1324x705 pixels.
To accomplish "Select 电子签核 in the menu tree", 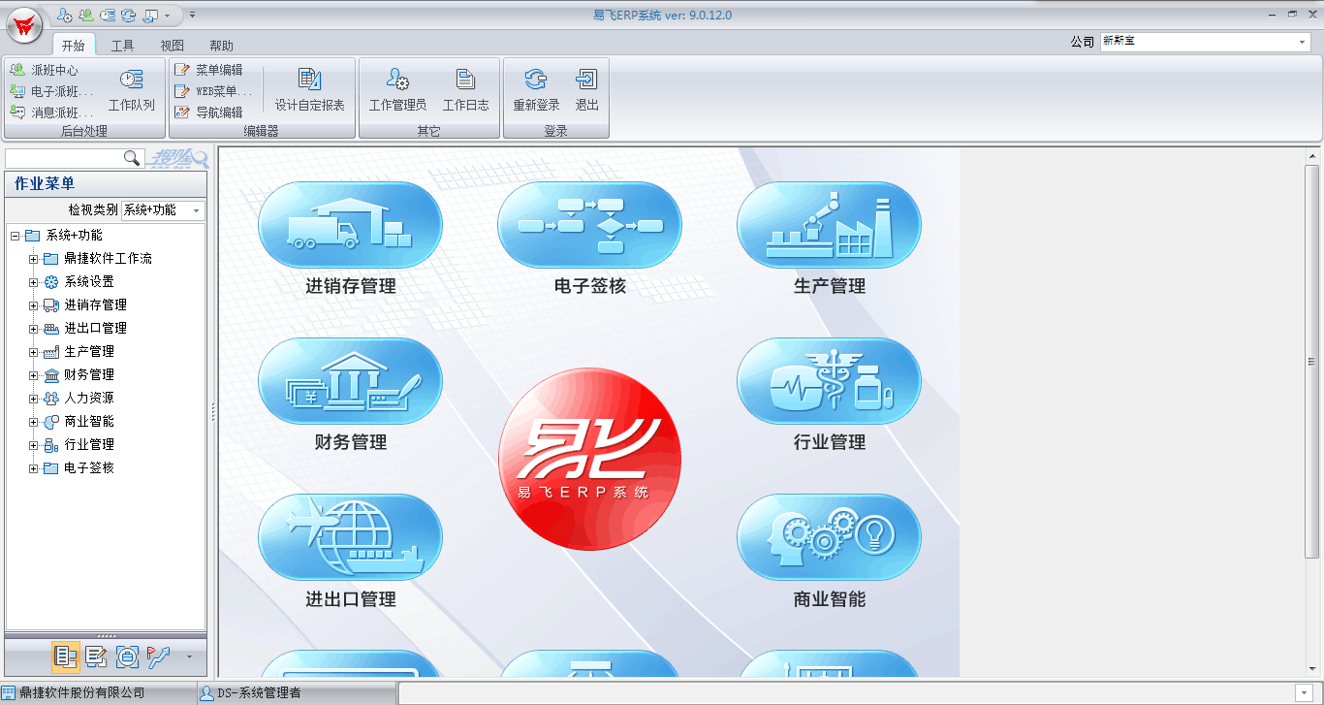I will tap(89, 467).
